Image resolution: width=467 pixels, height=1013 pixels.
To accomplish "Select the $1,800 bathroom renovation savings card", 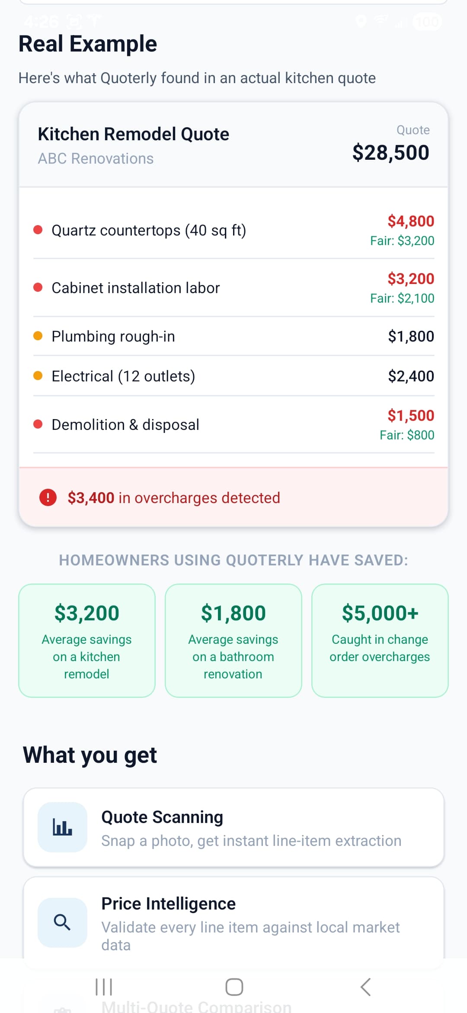I will tap(233, 641).
